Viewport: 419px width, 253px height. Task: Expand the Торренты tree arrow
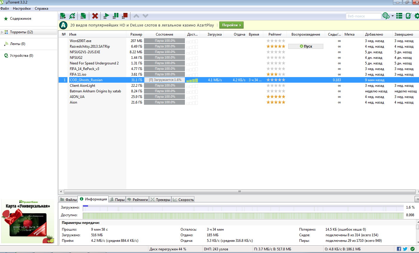coord(2,32)
